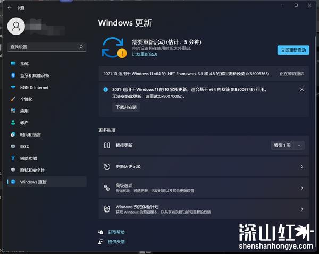This screenshot has height=254, width=319.
Task: Click the 高级选项 gears icon
Action: [107, 188]
